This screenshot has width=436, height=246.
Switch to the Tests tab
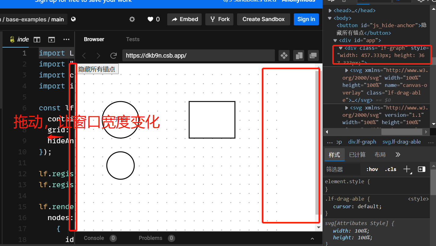coord(133,39)
